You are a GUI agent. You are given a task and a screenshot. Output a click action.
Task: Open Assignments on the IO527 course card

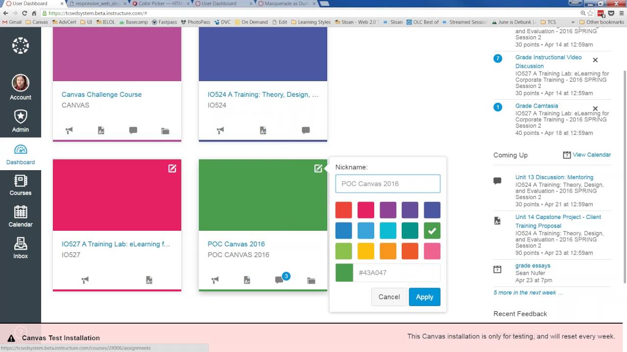(x=149, y=280)
